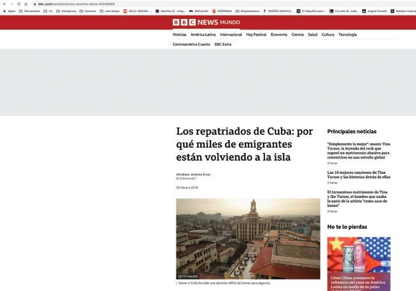This screenshot has height=291, width=416.
Task: Read "Simplemente la mejor" Tina Turner story
Action: click(x=359, y=150)
